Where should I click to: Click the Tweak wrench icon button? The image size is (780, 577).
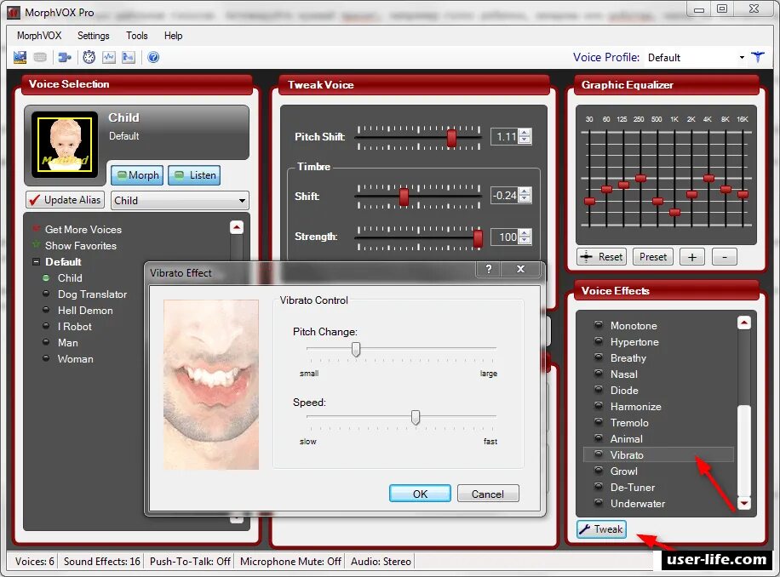coord(601,528)
